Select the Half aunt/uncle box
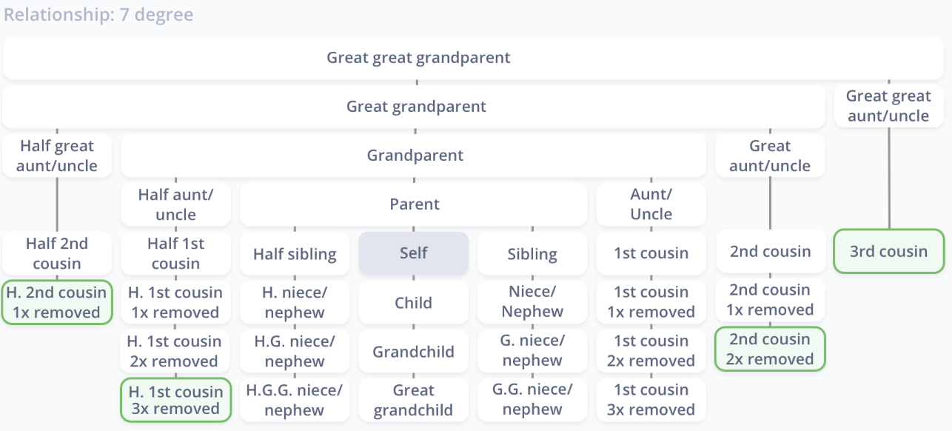The width and height of the screenshot is (952, 431). click(x=175, y=204)
